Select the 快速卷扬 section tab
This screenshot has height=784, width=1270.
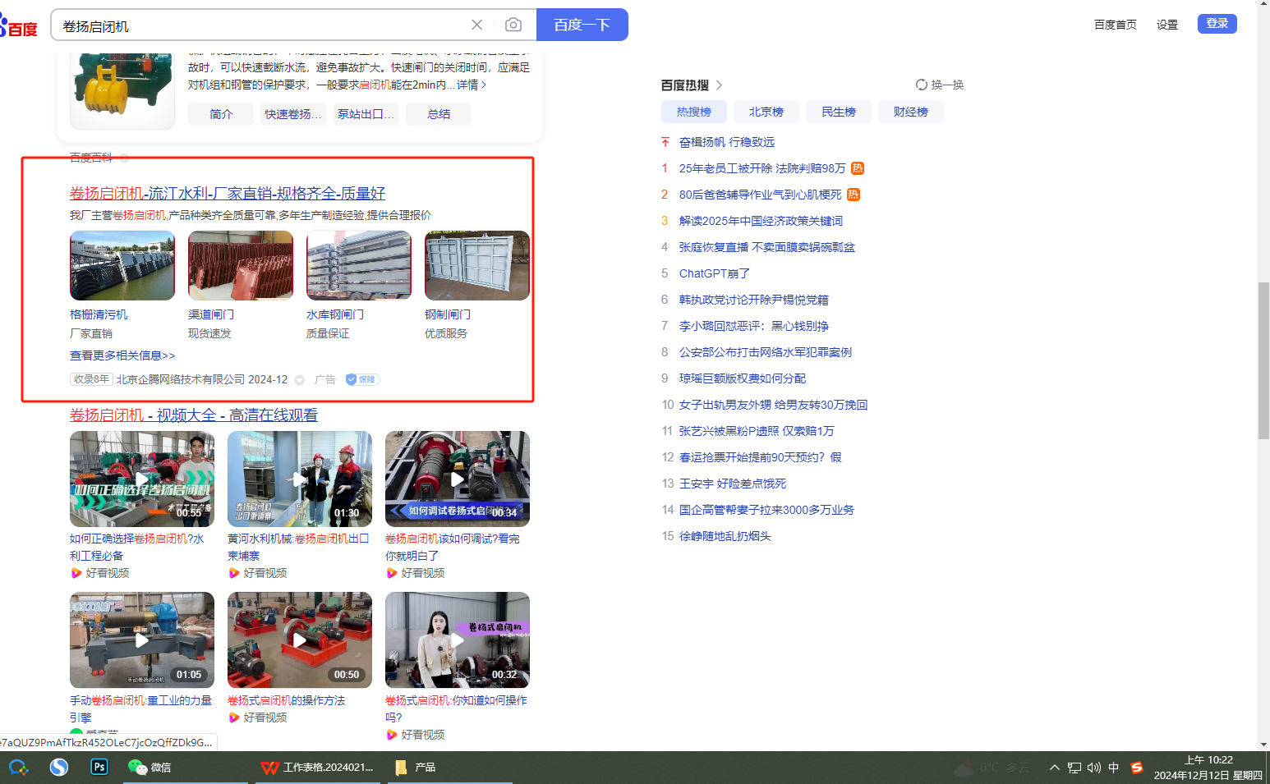point(293,114)
